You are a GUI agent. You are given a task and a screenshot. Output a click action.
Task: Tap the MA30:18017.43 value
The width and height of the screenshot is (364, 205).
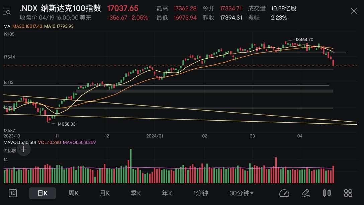pos(27,26)
